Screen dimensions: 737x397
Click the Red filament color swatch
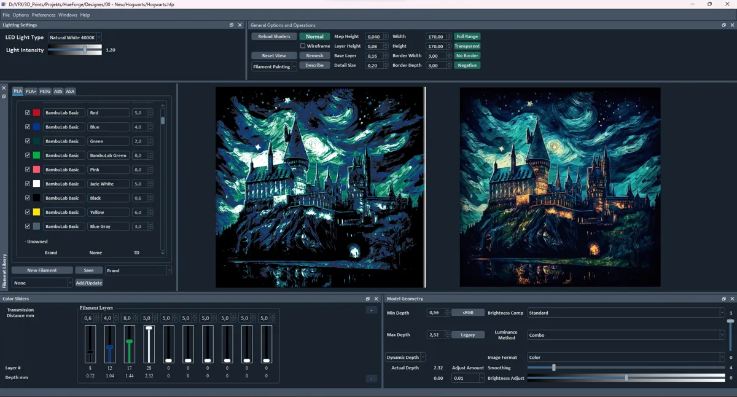coord(36,113)
